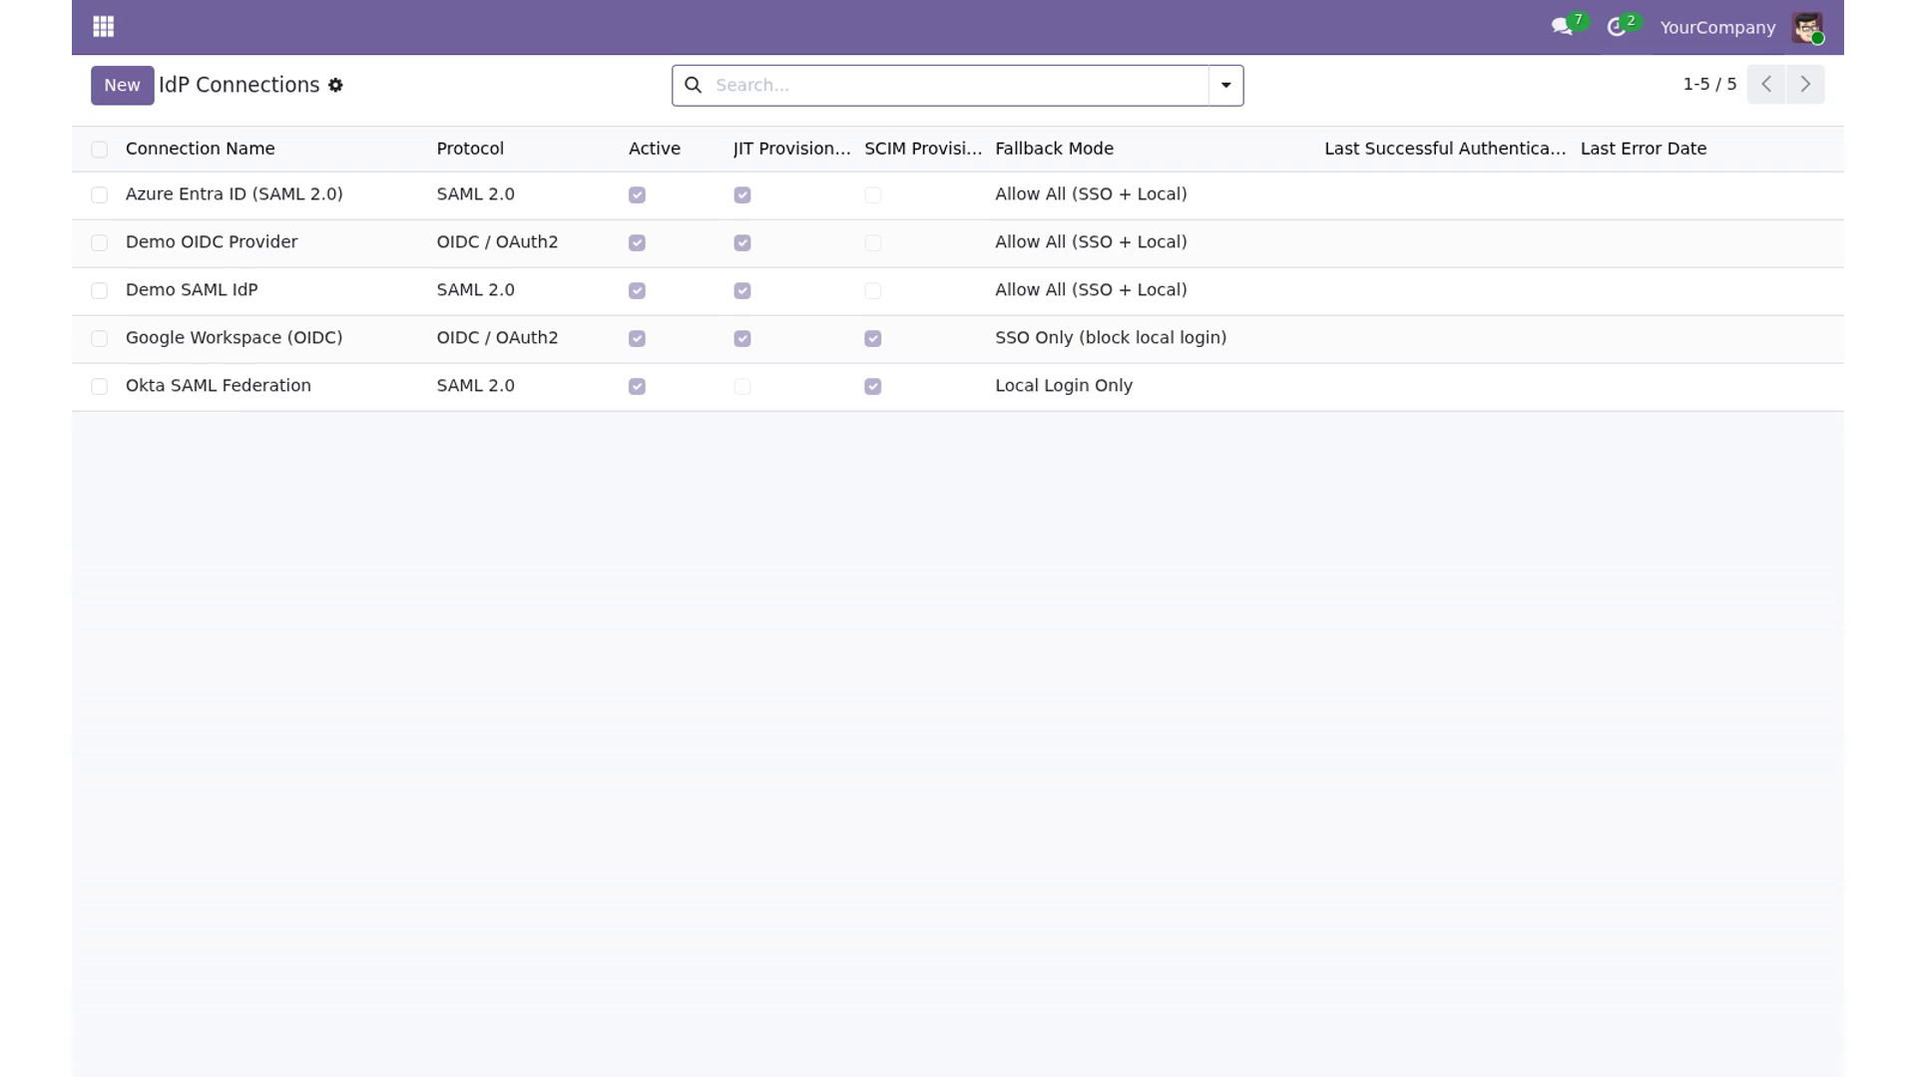This screenshot has width=1916, height=1077.
Task: Click Google Workspace OIDC / OAuth2 cell
Action: click(x=497, y=338)
